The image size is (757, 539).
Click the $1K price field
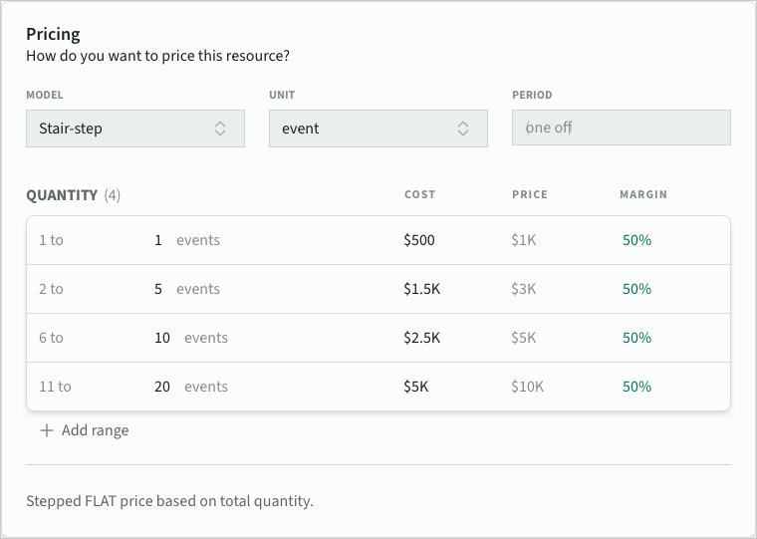pyautogui.click(x=523, y=240)
